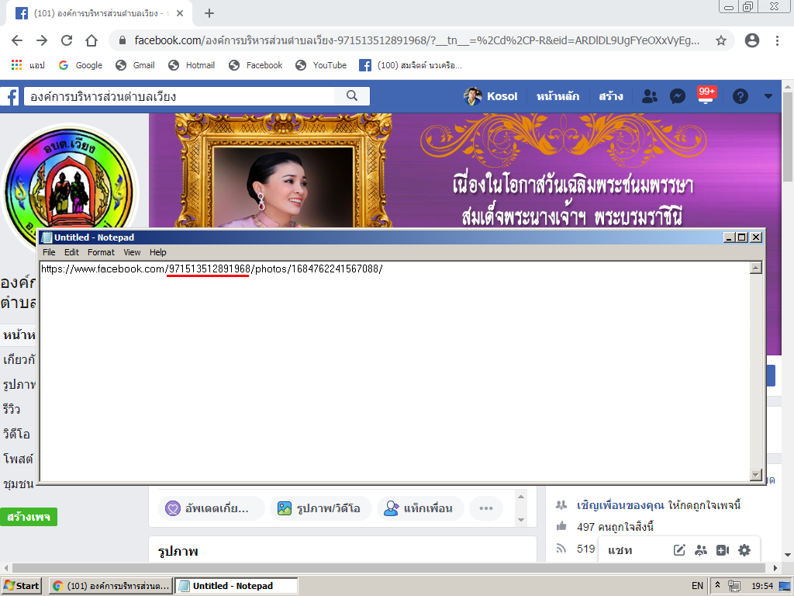
Task: Click the 497 คนถูกใจสิ่งนี้ likes text
Action: coord(615,527)
